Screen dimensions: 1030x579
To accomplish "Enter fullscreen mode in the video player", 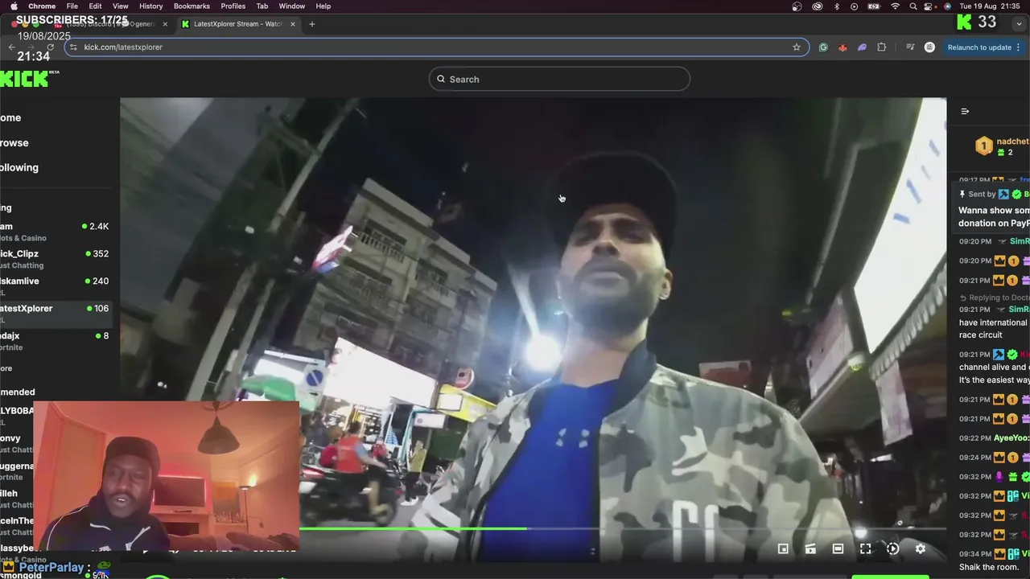I will coord(865,548).
